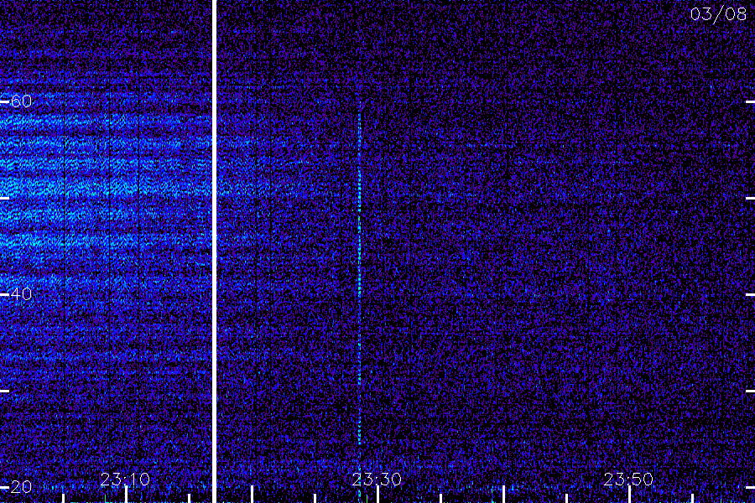The height and width of the screenshot is (503, 755).
Task: Click the thick white vertical separator line
Action: [x=214, y=251]
